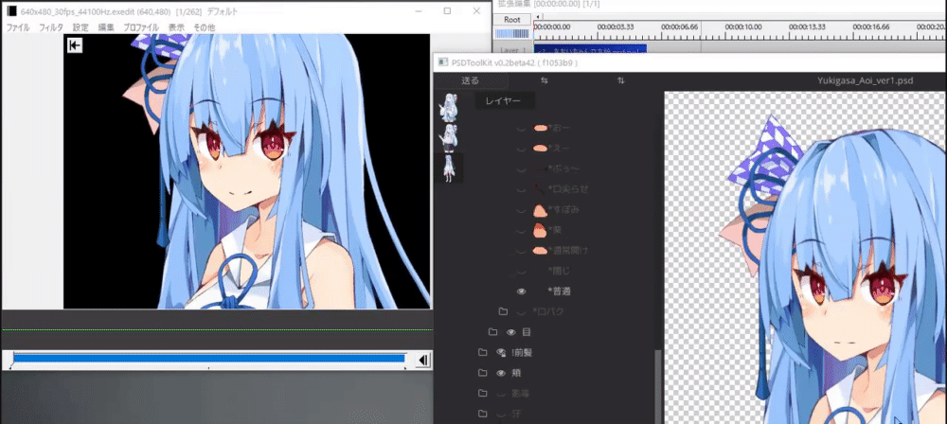Click the 00:00:03.33 mark on the timeline ruler
The image size is (947, 424).
(x=616, y=26)
